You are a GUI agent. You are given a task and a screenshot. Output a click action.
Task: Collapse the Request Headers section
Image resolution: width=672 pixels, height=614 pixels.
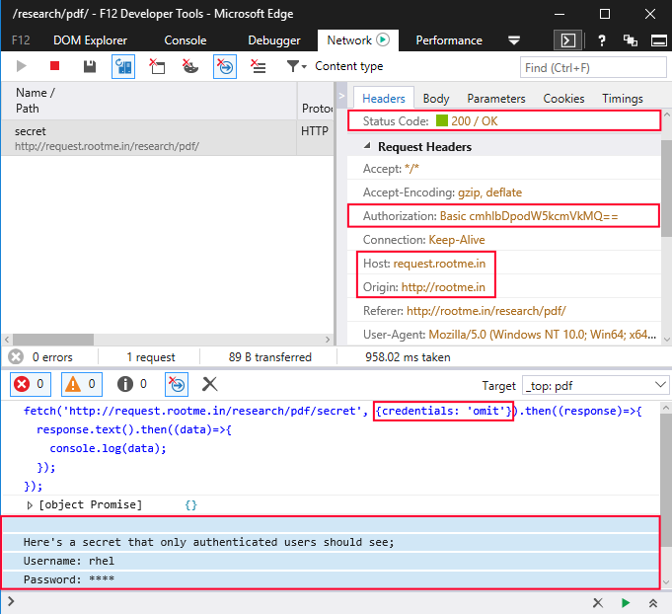point(367,146)
